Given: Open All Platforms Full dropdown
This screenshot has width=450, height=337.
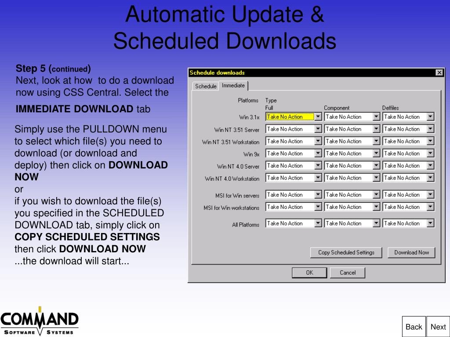Looking at the screenshot, I should pyautogui.click(x=294, y=223).
